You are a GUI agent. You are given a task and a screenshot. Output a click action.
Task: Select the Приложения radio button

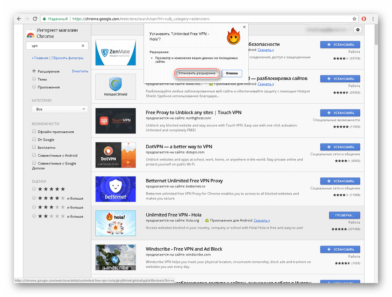[x=34, y=87]
